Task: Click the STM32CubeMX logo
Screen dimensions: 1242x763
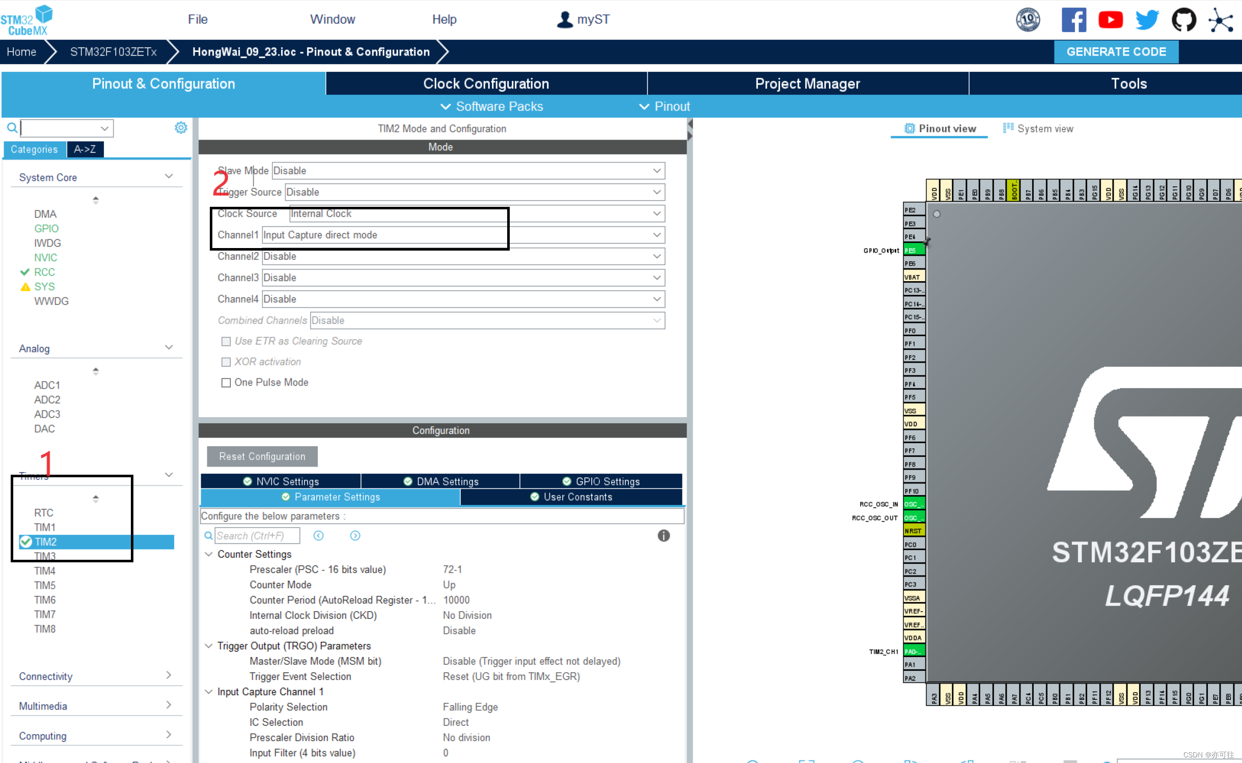Action: [x=27, y=20]
